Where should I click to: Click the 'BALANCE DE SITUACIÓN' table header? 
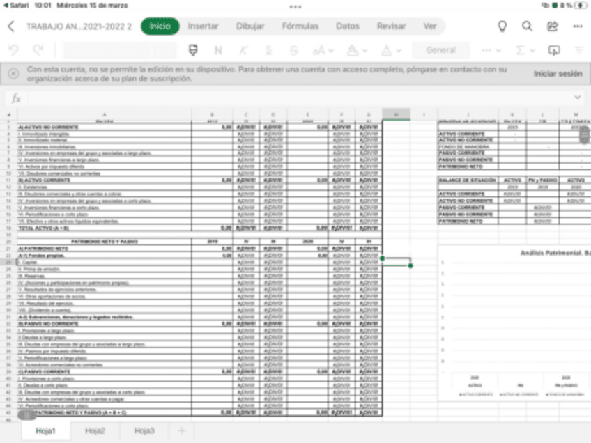(468, 180)
